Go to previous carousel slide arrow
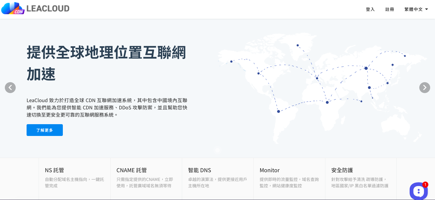 pyautogui.click(x=10, y=88)
